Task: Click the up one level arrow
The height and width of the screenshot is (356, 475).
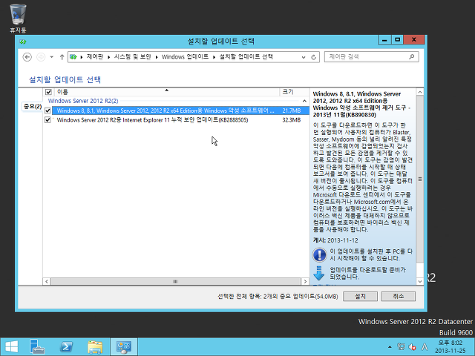Action: click(62, 57)
